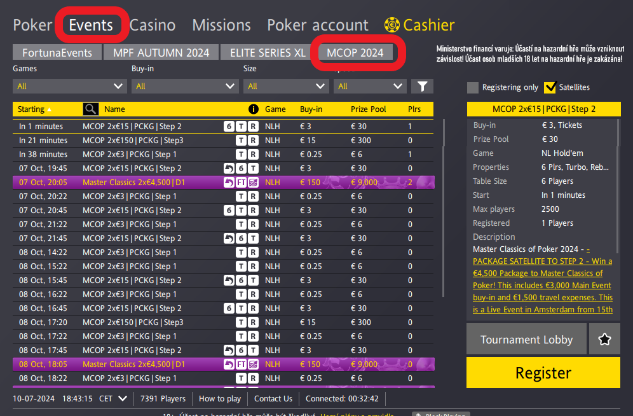Go to the Poker menu
This screenshot has height=416, width=633.
(x=32, y=25)
